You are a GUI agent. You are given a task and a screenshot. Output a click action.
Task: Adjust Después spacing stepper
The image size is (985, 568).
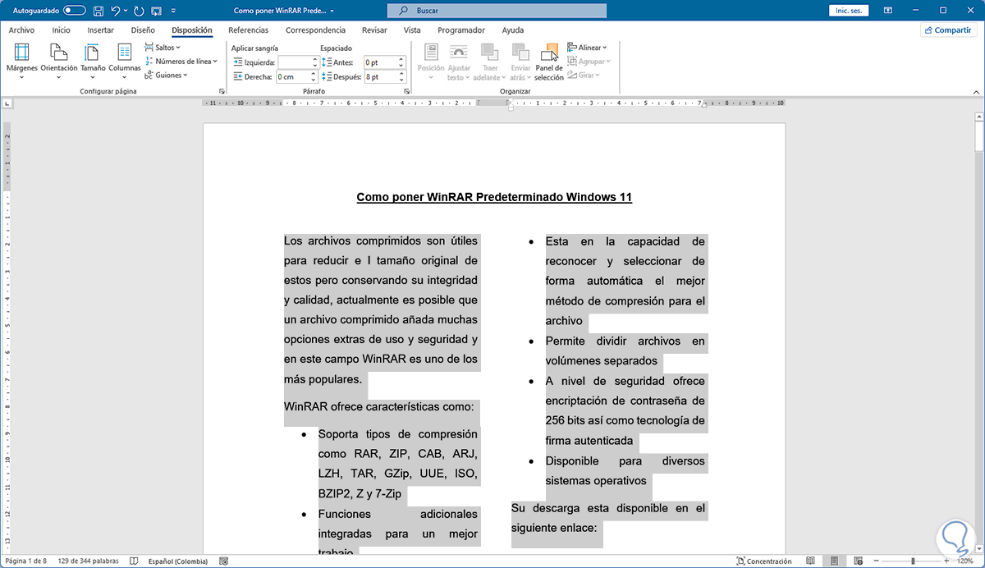[401, 76]
